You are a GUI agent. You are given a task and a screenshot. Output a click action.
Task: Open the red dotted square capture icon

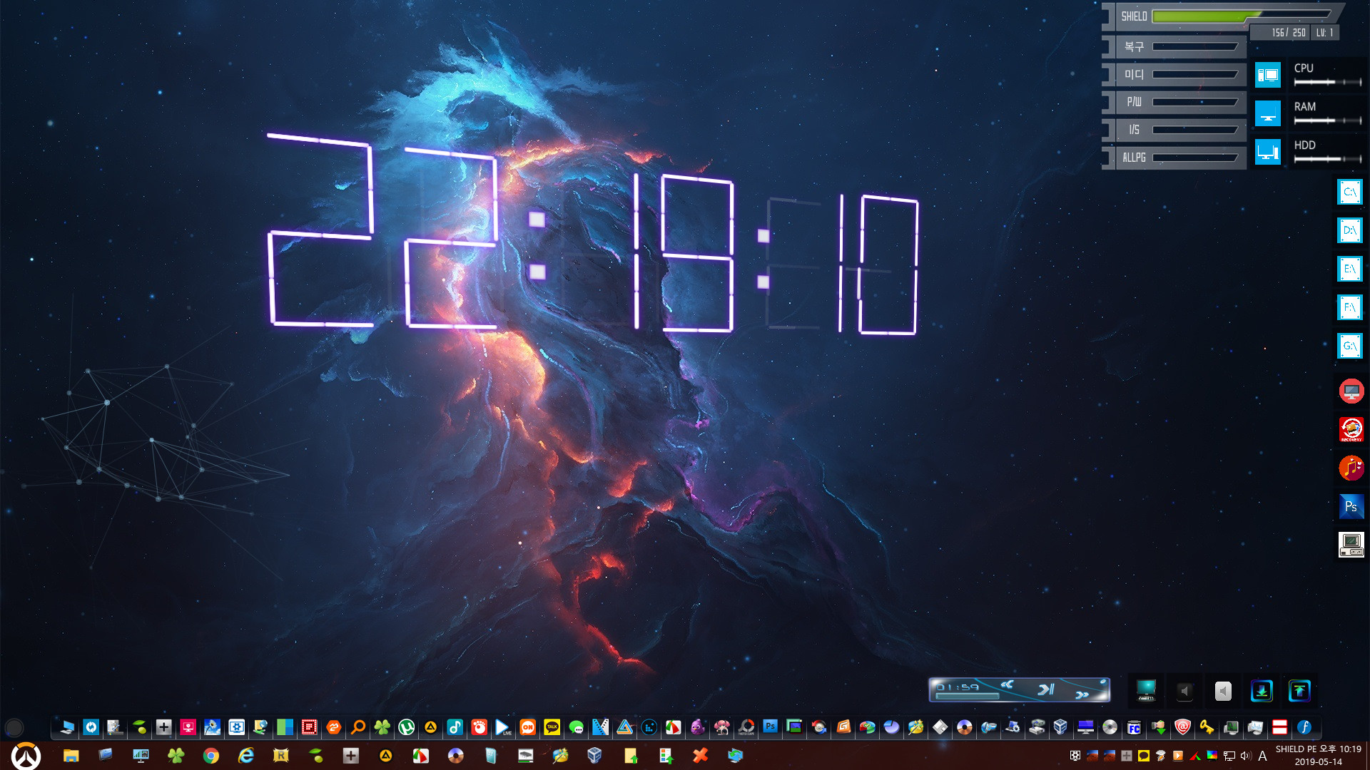click(x=309, y=727)
